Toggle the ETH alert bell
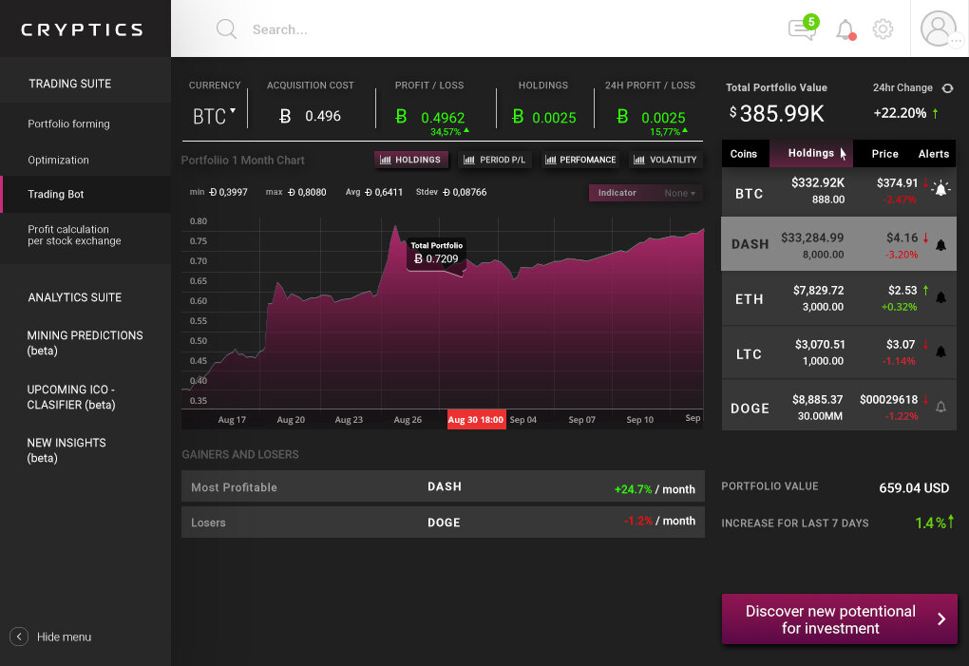 [x=940, y=298]
